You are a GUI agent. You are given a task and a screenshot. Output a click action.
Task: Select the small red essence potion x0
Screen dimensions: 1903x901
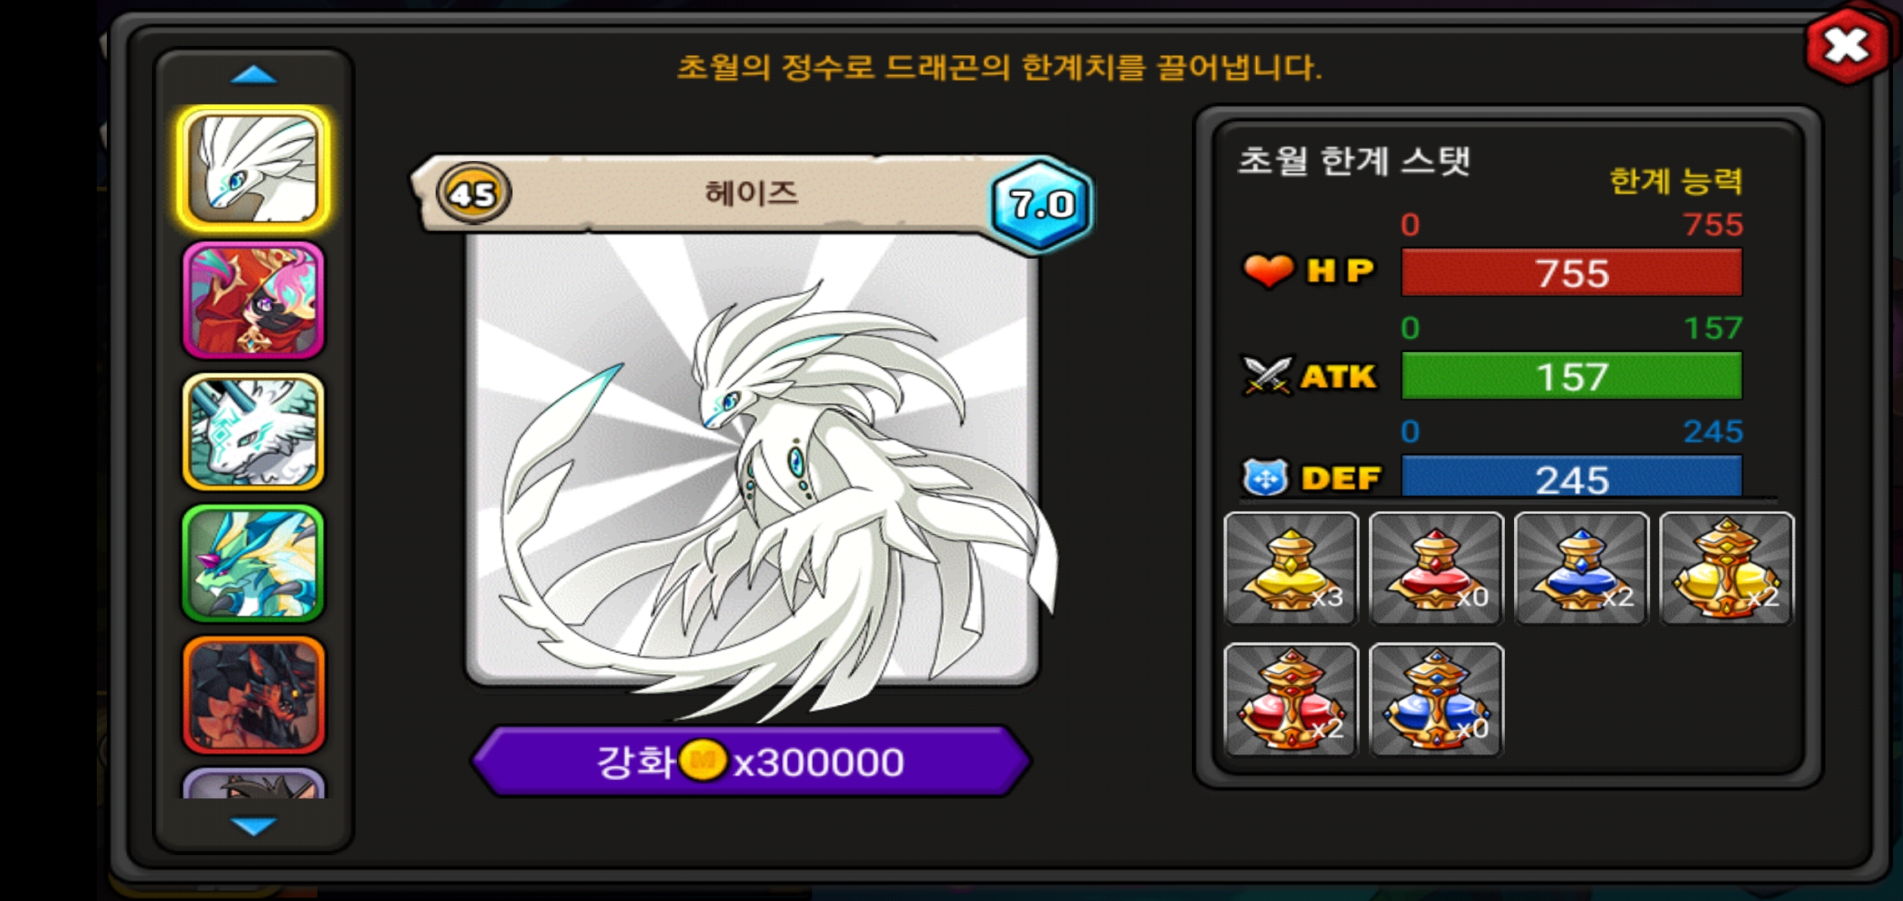[1436, 568]
